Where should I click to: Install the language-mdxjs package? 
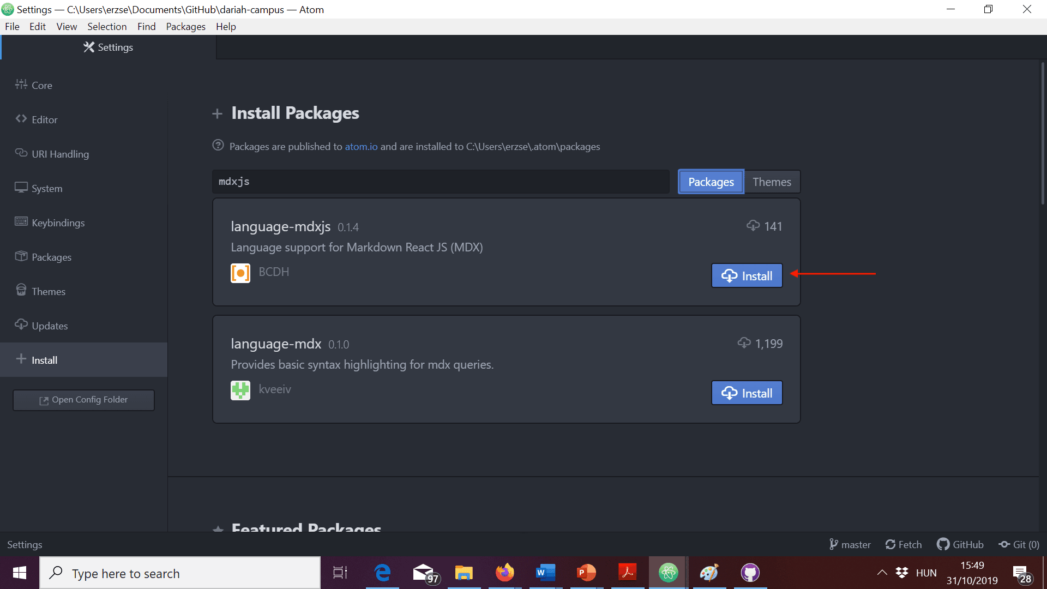747,275
